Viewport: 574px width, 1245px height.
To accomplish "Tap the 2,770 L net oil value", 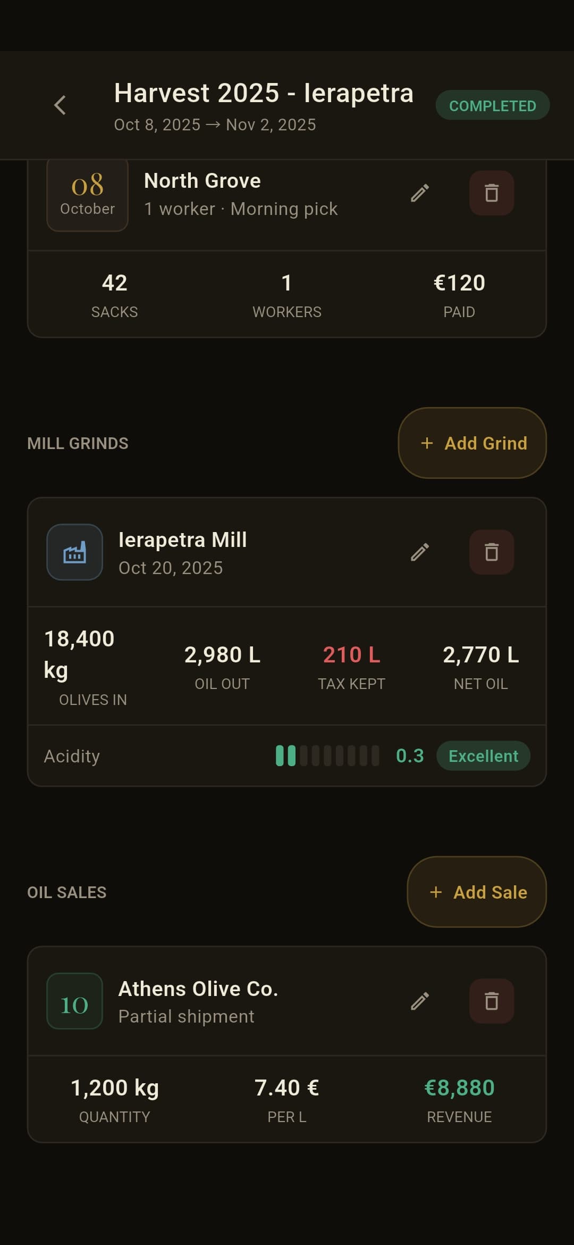I will [480, 655].
